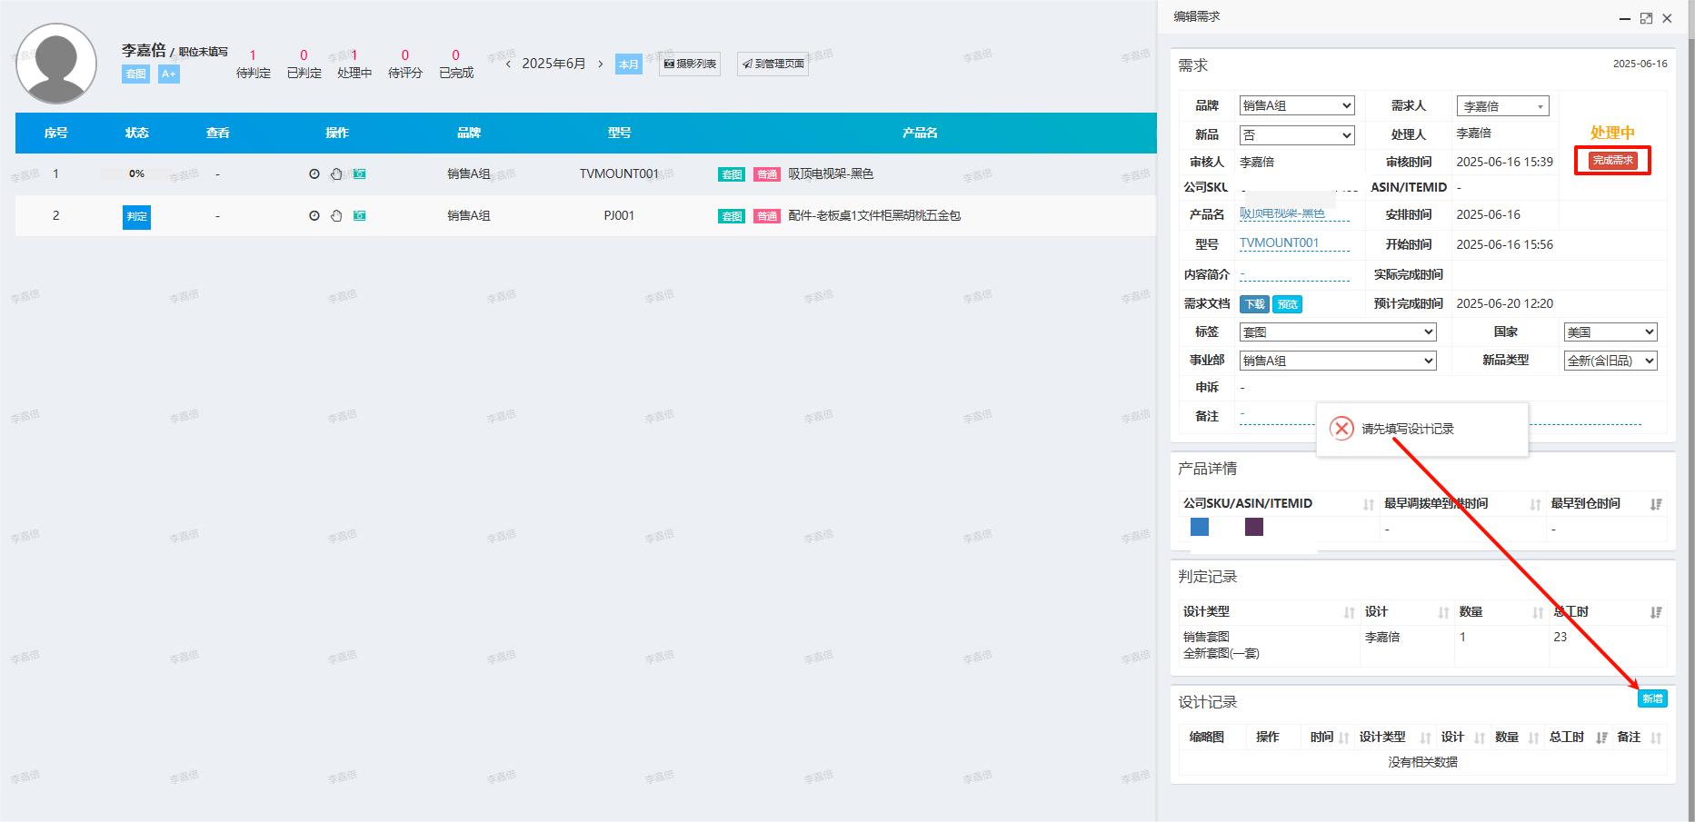
Task: Click the red 完成需求 button
Action: pos(1612,161)
